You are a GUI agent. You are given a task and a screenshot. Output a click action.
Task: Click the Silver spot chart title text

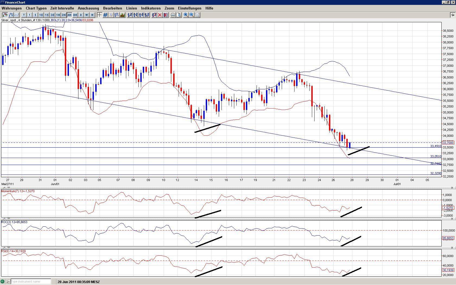tap(47, 20)
